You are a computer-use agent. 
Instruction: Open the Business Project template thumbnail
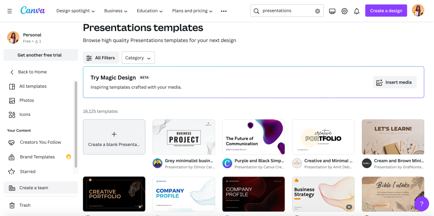pos(184,137)
